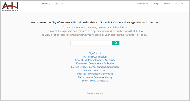Open Tax Increment Finance Authority link
Viewport: 190px width, 101px height.
pos(95,77)
